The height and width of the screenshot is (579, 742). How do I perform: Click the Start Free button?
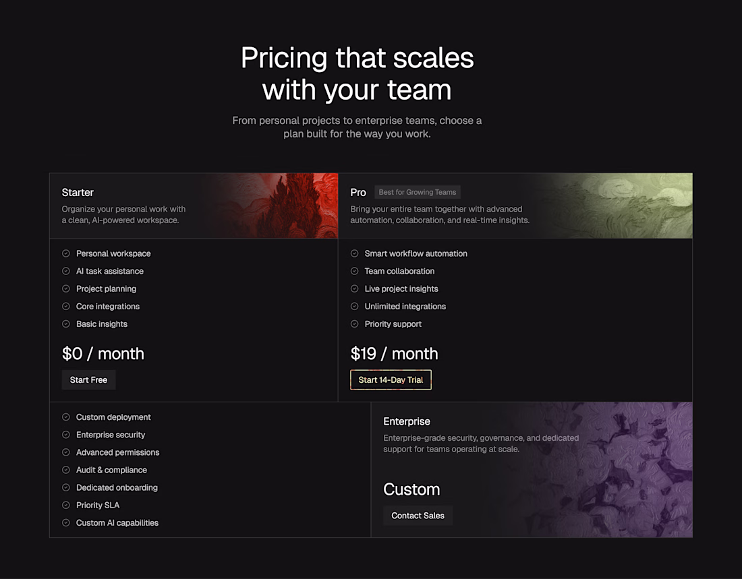point(88,380)
